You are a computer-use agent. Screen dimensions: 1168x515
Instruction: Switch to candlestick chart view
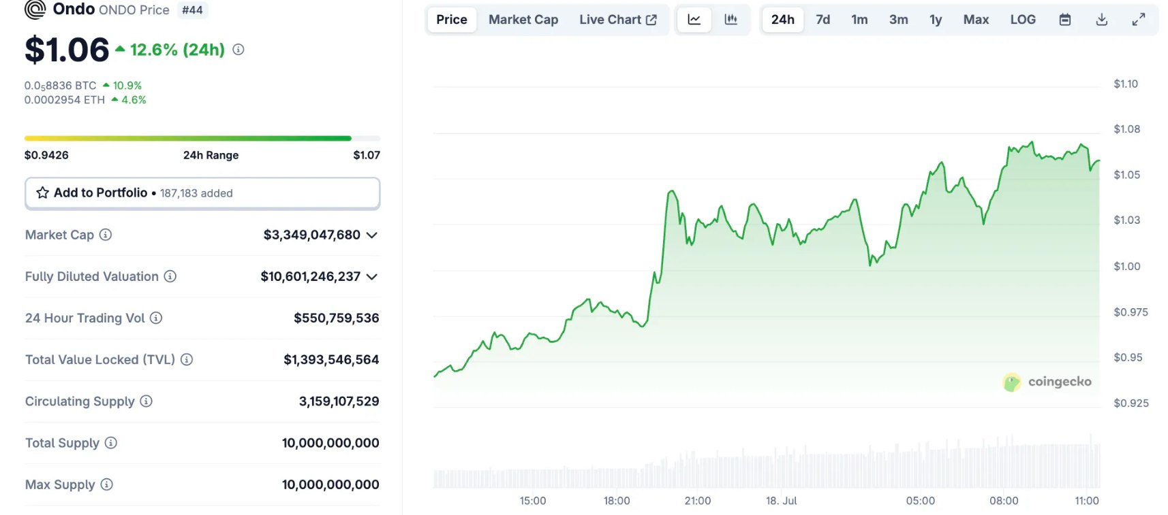click(x=731, y=20)
